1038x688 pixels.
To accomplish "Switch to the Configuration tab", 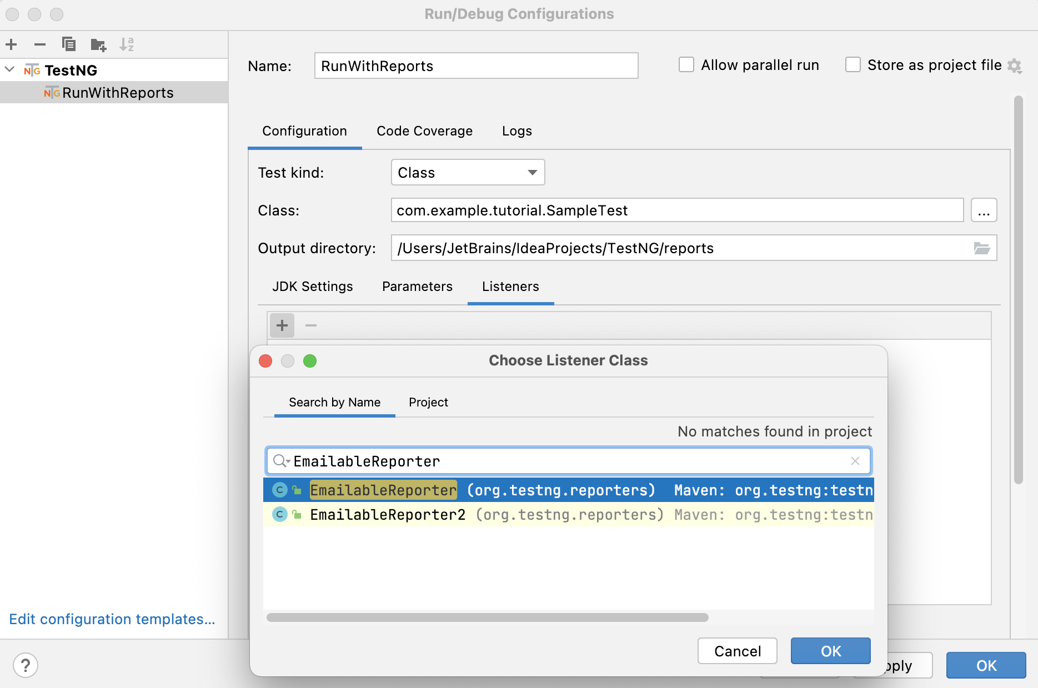I will coord(304,131).
